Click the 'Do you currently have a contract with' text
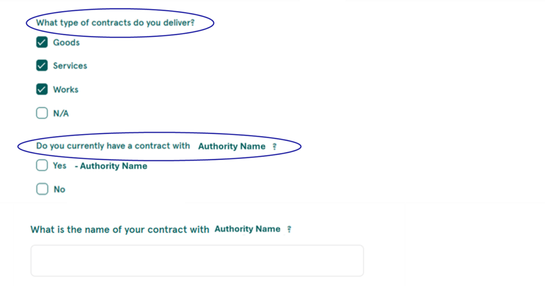545x286 pixels. [113, 146]
